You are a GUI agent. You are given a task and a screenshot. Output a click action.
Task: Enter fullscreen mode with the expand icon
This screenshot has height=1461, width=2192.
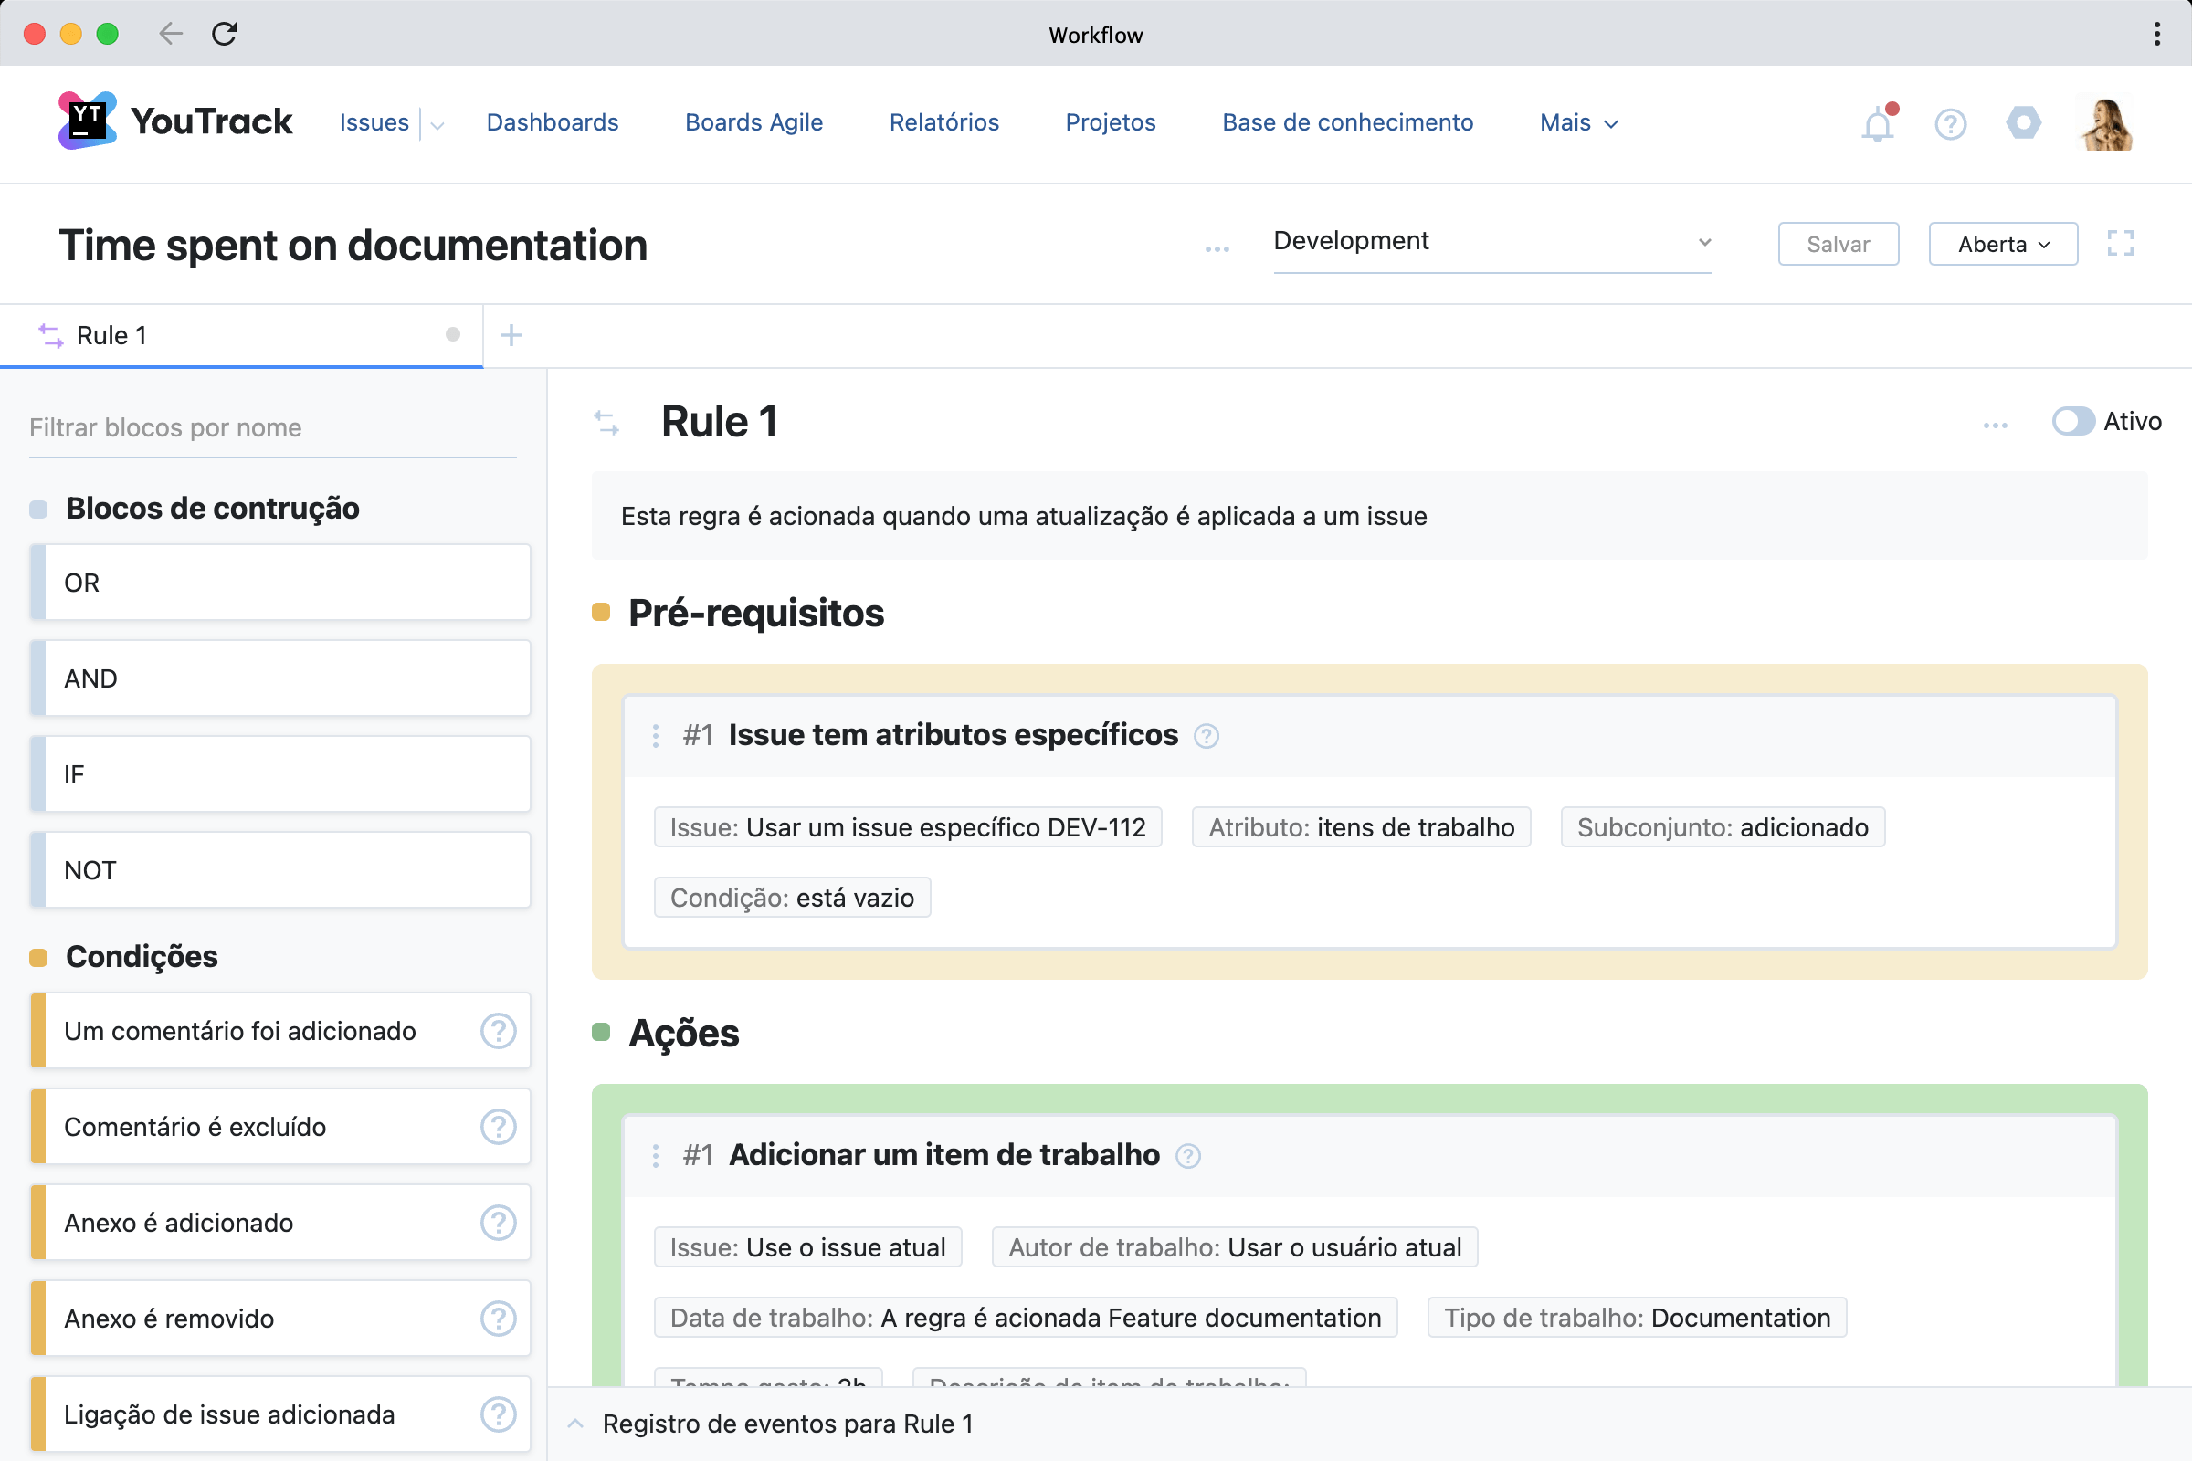(2120, 244)
